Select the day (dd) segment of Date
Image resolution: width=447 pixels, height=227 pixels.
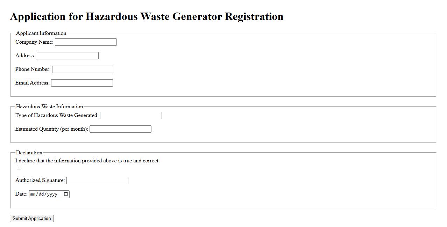pyautogui.click(x=42, y=194)
